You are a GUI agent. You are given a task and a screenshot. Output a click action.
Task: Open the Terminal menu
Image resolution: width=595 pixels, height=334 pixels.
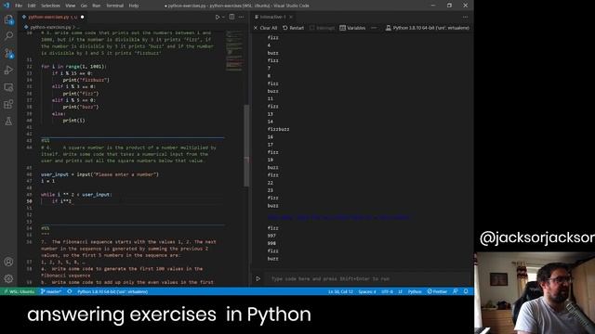click(x=114, y=6)
